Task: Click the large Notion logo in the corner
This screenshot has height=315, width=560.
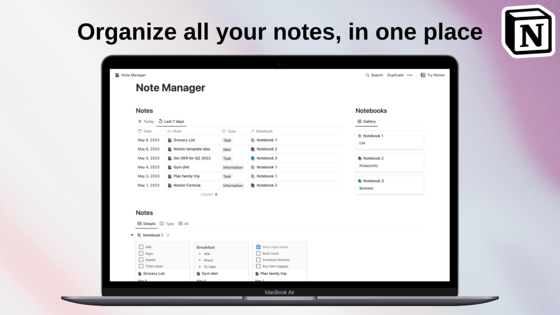Action: 529,31
